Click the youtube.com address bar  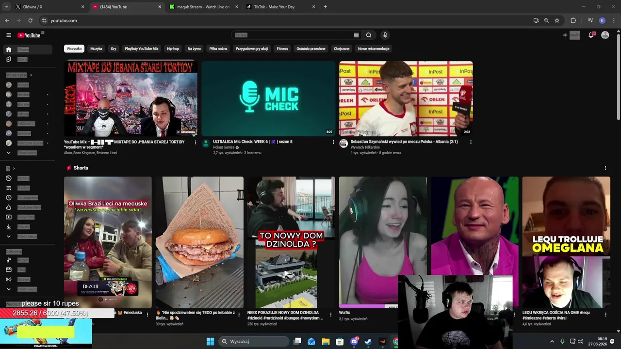[286, 20]
